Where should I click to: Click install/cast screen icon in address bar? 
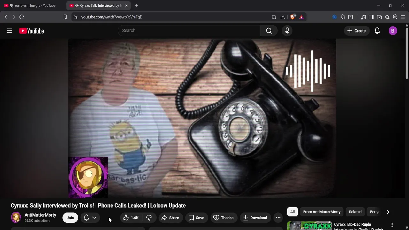pos(274,17)
